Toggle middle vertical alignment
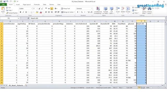 [x=49, y=9]
